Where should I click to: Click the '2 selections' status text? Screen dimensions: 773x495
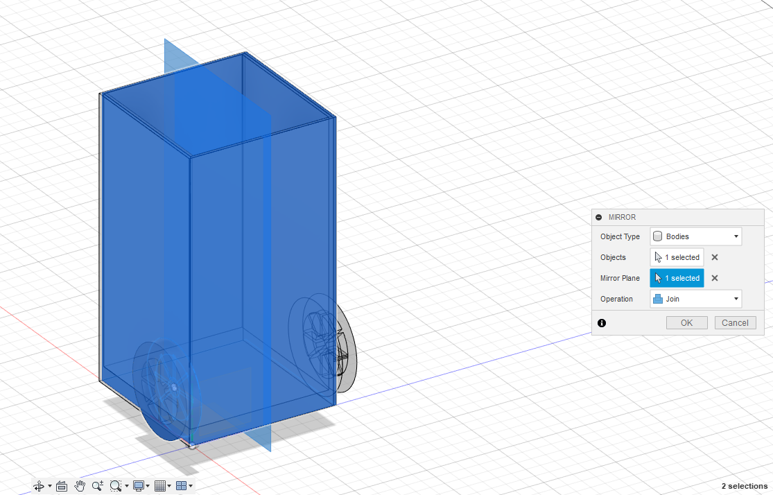[x=745, y=486]
